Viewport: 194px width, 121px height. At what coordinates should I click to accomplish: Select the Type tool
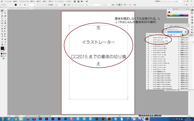[x=2, y=18]
